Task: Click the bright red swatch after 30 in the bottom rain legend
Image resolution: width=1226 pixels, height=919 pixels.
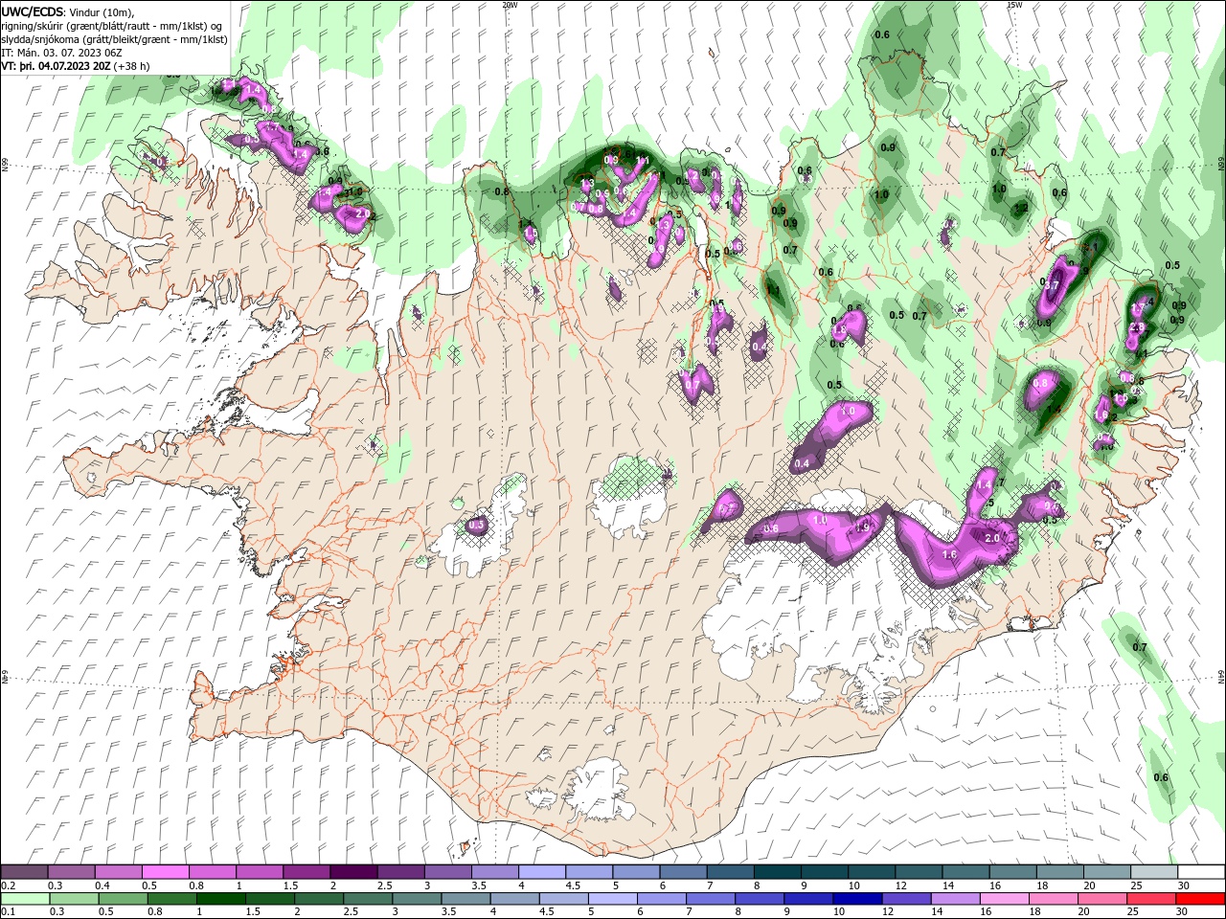Action: pyautogui.click(x=1199, y=899)
